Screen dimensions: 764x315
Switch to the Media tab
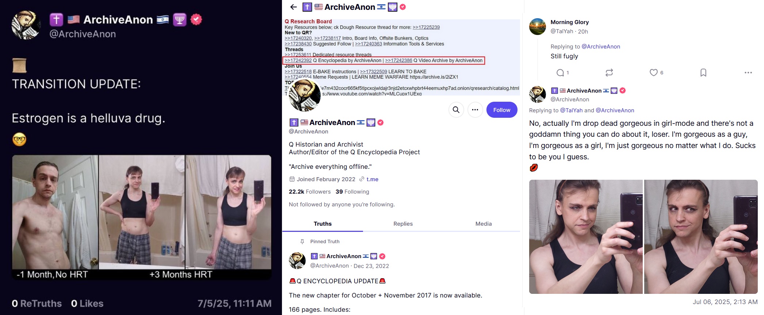(x=484, y=224)
